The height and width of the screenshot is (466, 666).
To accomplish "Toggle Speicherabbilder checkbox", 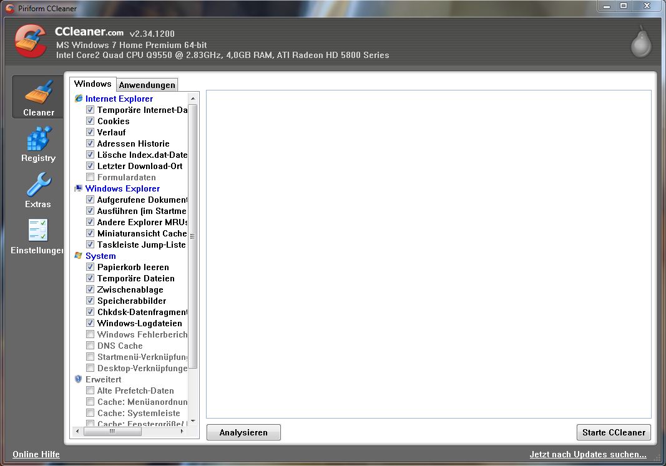I will tap(90, 301).
